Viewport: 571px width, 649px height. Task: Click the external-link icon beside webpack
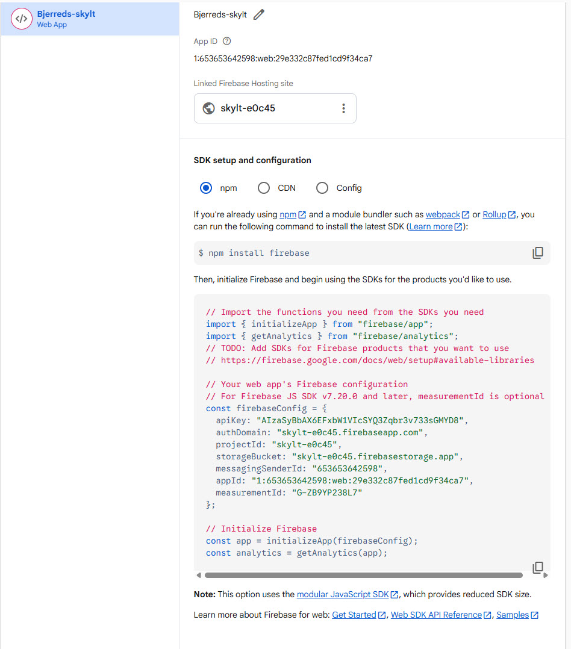pyautogui.click(x=466, y=215)
